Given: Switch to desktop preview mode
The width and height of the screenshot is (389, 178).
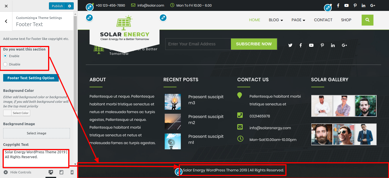Looking at the screenshot, I should 51,172.
